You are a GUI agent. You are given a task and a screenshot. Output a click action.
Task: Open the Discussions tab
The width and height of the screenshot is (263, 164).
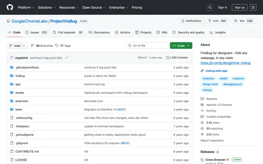click(x=99, y=32)
